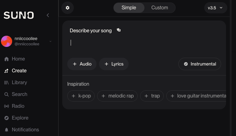Click the Radio broadcast icon

coord(7,106)
